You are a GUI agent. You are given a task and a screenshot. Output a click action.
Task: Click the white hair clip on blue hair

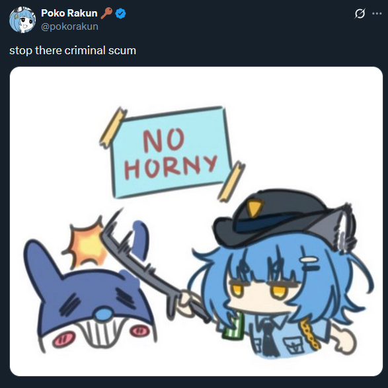(309, 260)
